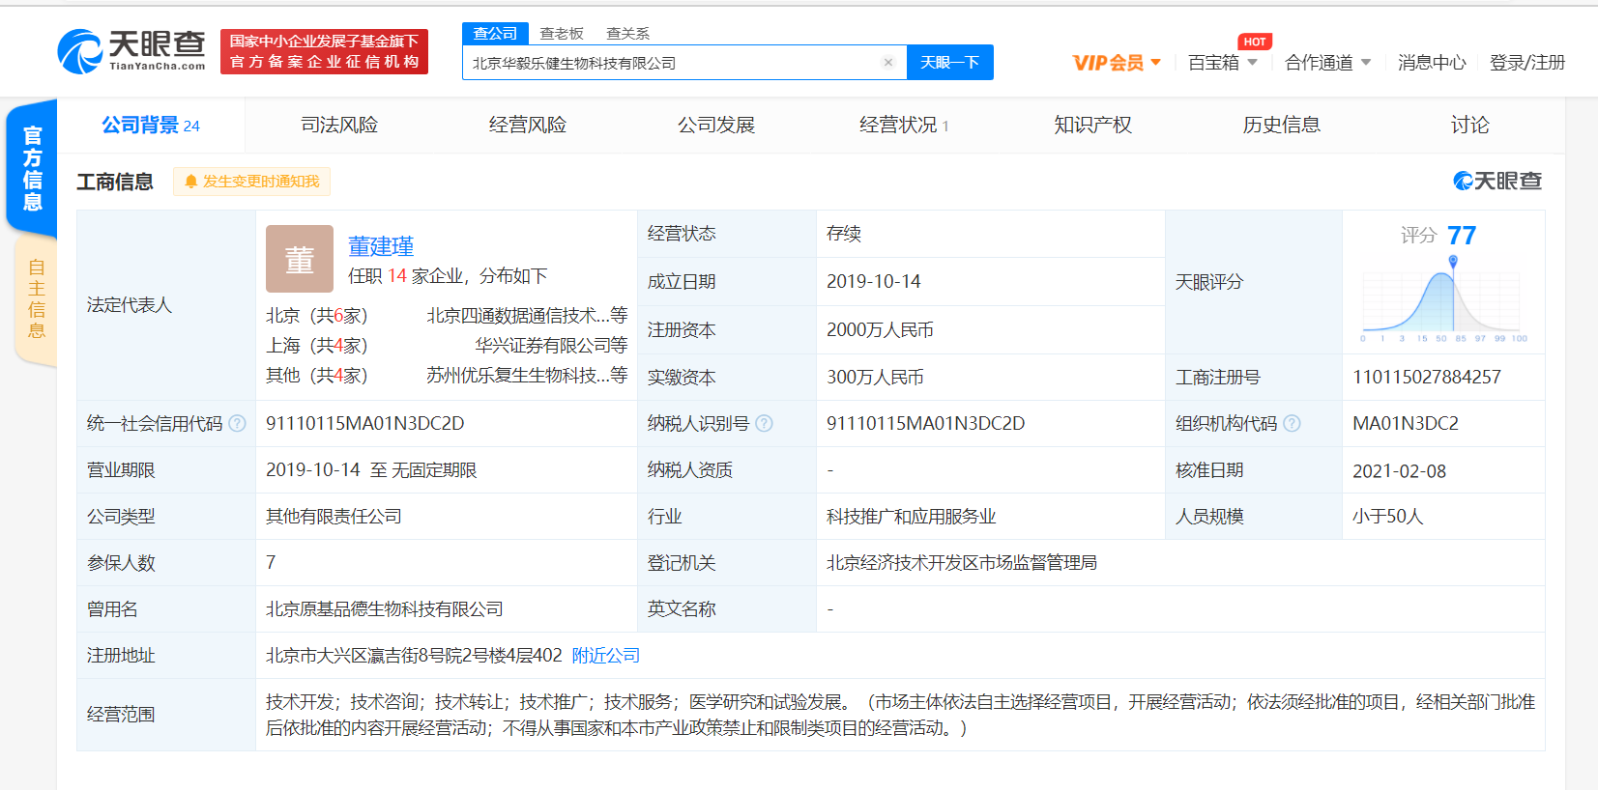The height and width of the screenshot is (790, 1598).
Task: Click former name 北京原基品德生物科技有限公司
Action: tap(385, 609)
